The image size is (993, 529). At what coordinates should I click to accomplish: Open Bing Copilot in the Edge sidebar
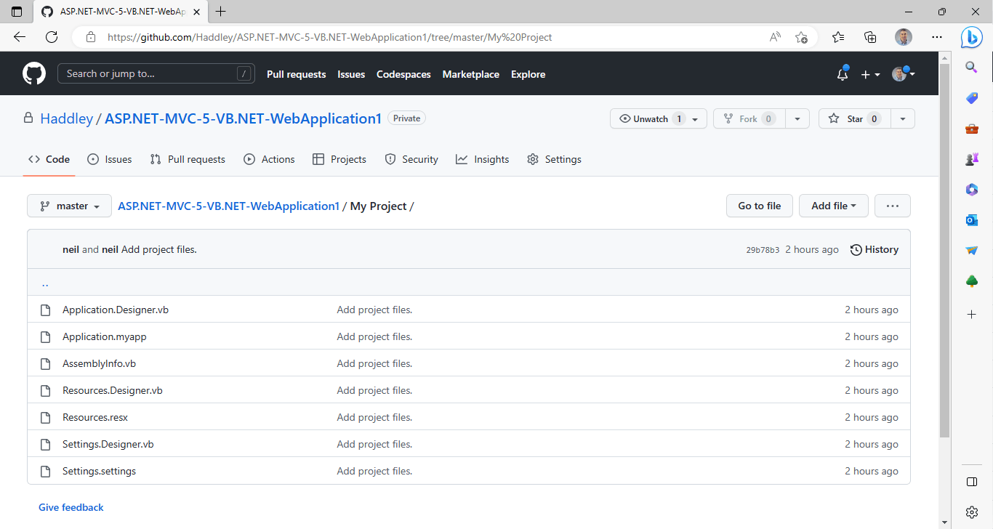tap(972, 37)
